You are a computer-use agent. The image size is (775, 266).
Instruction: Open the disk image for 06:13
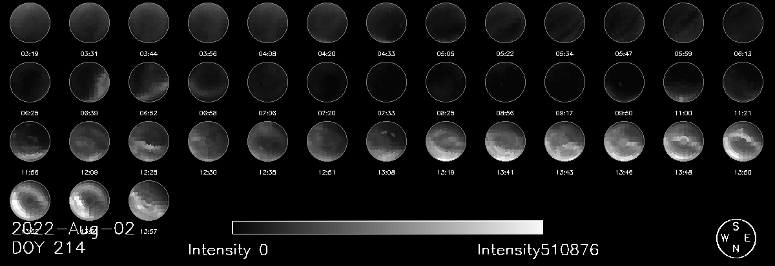pyautogui.click(x=743, y=23)
